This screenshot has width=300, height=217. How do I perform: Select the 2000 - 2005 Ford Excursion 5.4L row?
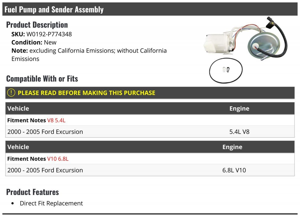pyautogui.click(x=150, y=131)
